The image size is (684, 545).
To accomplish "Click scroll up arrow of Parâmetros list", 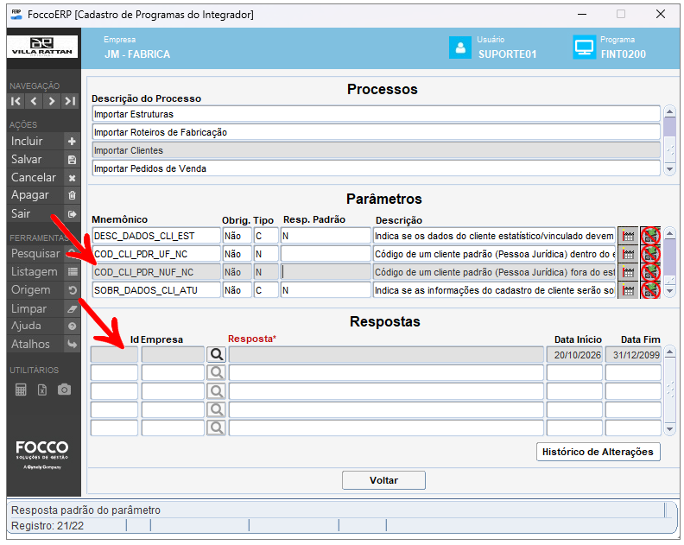I will click(669, 234).
